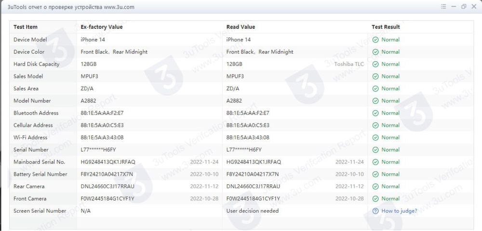Click the Test Result column header
Image resolution: width=482 pixels, height=231 pixels.
click(x=386, y=27)
